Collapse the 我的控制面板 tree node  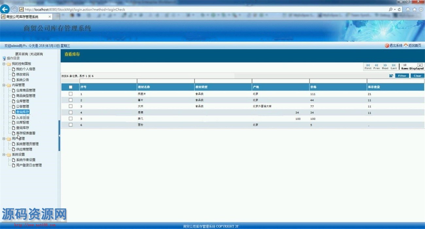tap(4, 64)
